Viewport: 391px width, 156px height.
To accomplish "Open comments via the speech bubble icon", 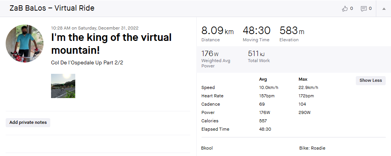I will click(x=363, y=9).
